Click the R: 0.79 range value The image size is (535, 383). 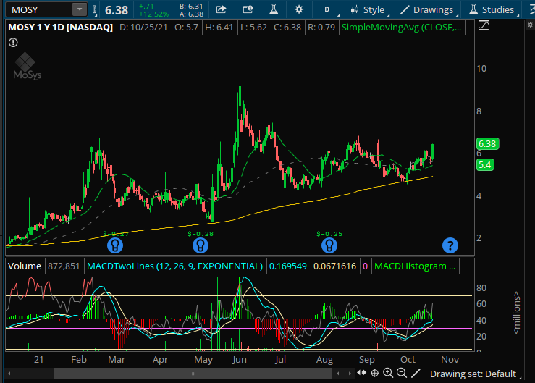click(x=321, y=28)
